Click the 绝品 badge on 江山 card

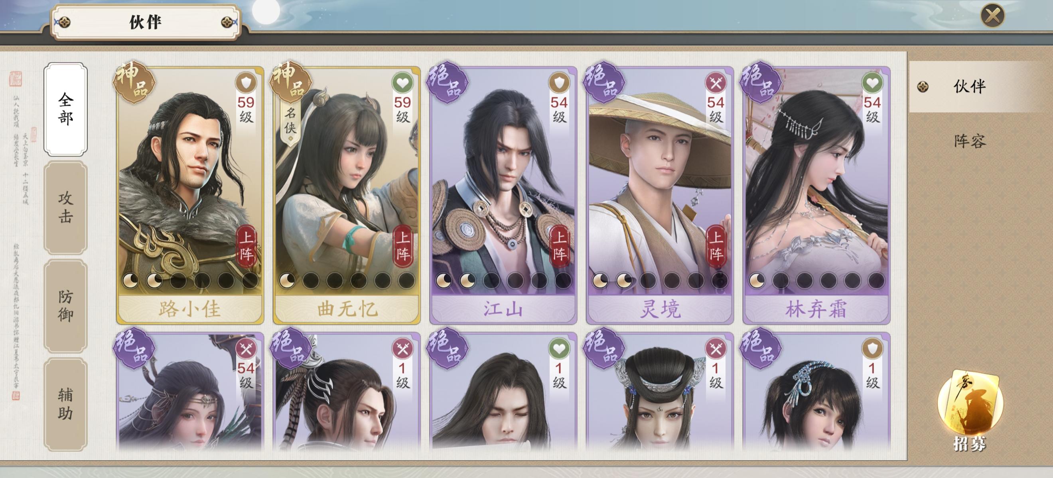click(x=448, y=82)
